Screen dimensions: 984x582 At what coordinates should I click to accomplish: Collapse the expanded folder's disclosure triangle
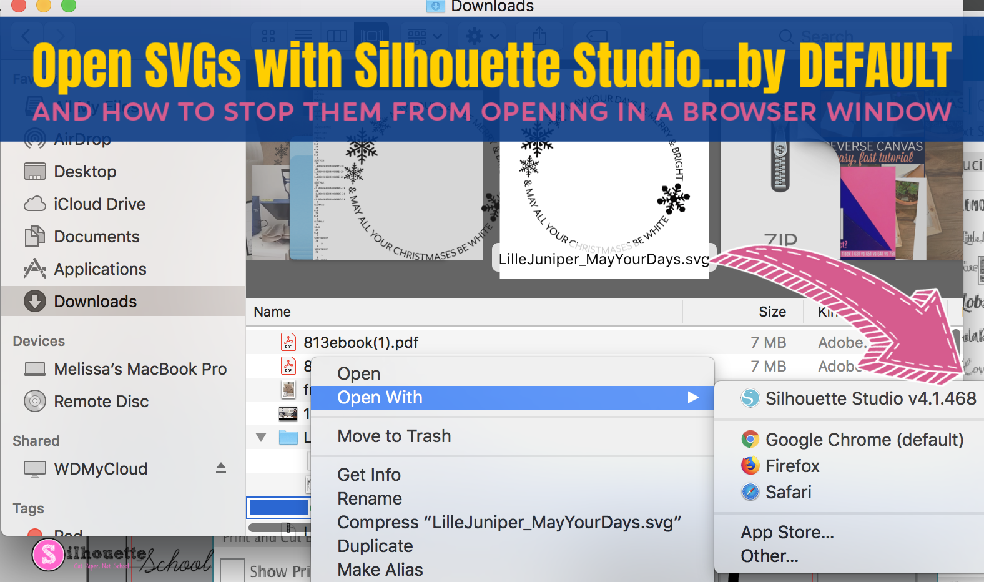261,437
